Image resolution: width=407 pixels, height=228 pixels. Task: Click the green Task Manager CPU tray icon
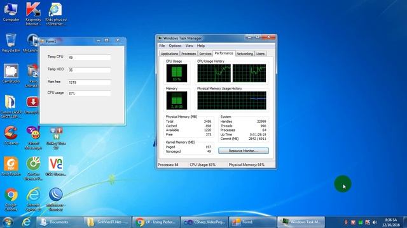coord(361,222)
